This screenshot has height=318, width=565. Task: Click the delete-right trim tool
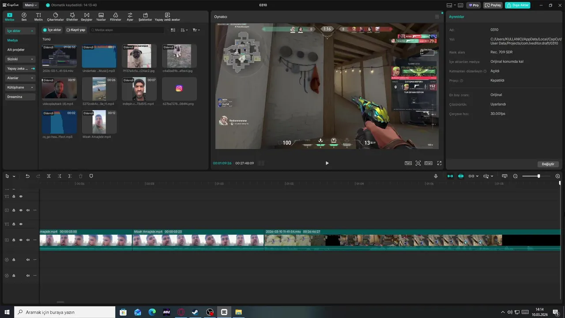(x=70, y=176)
